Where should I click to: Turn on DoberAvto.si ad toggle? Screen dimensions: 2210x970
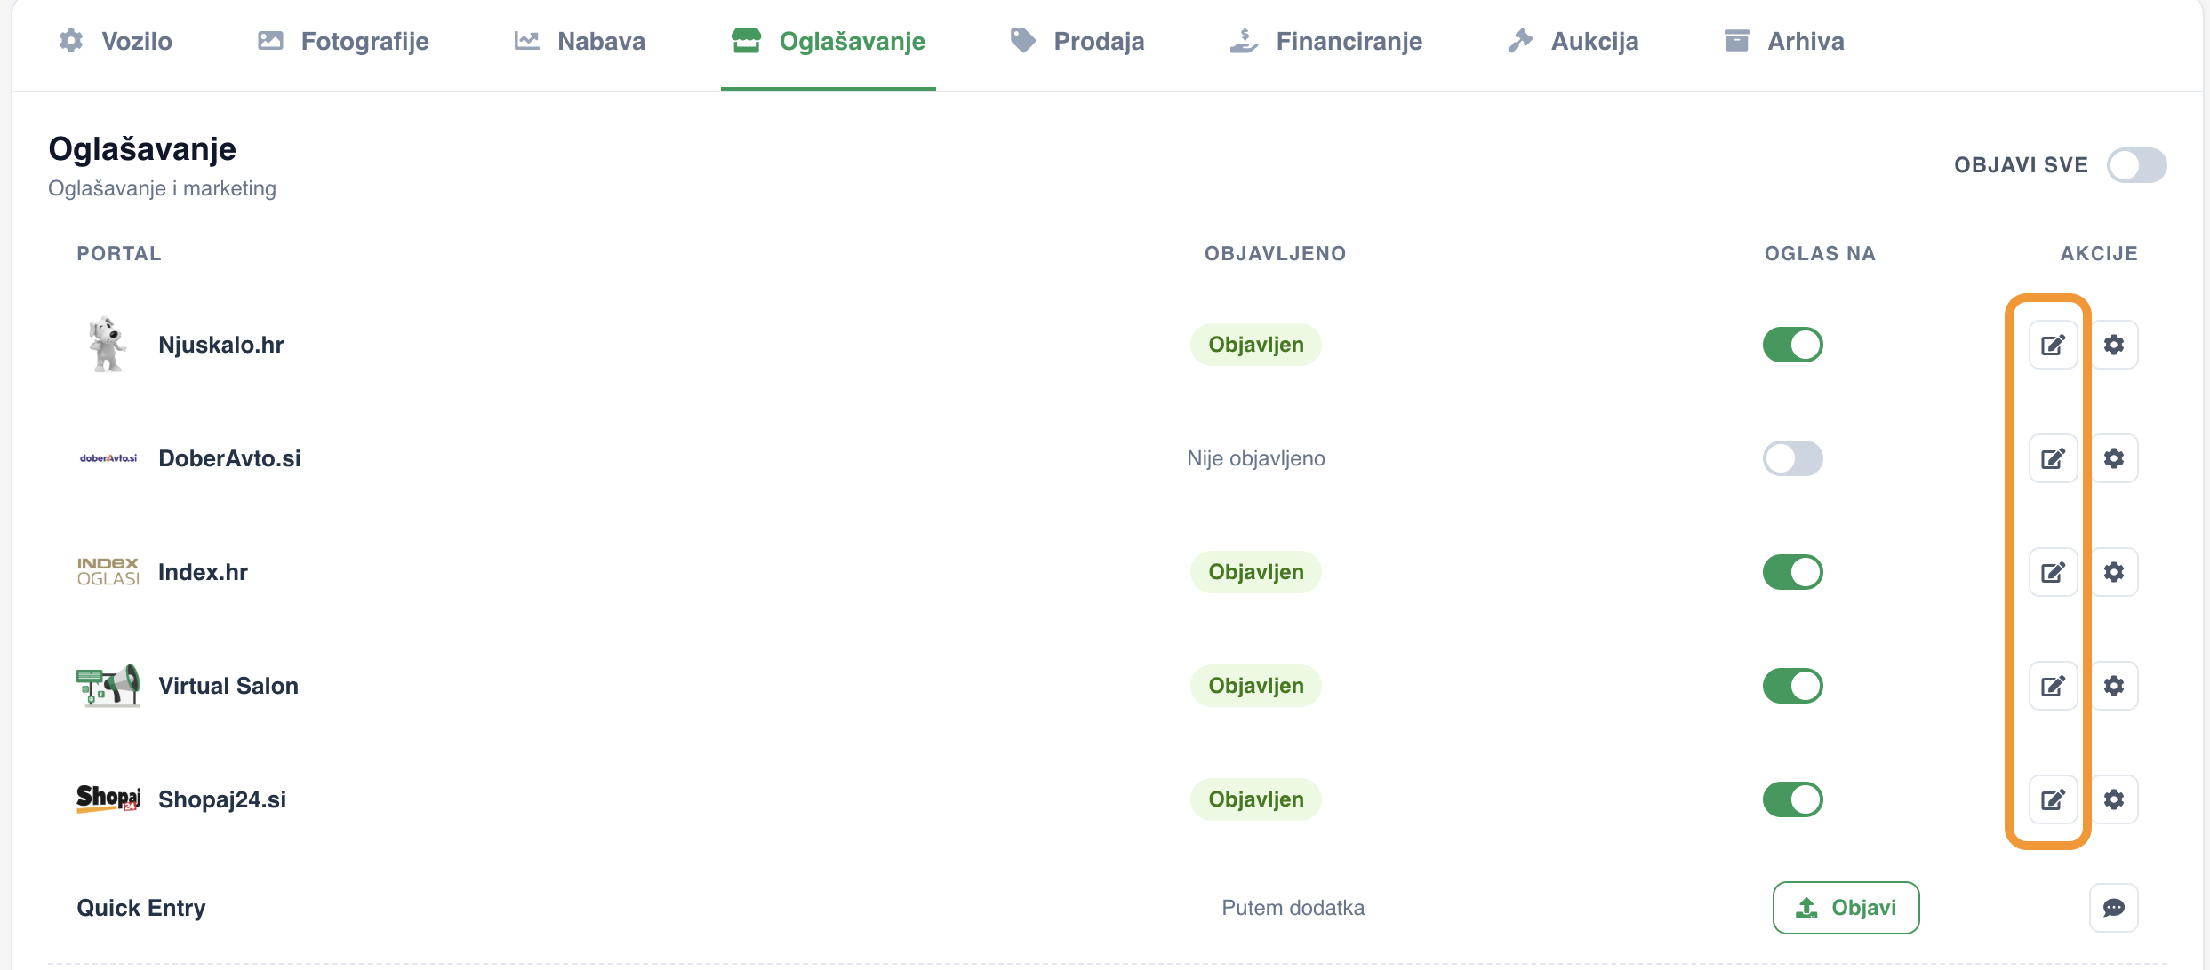[1793, 458]
